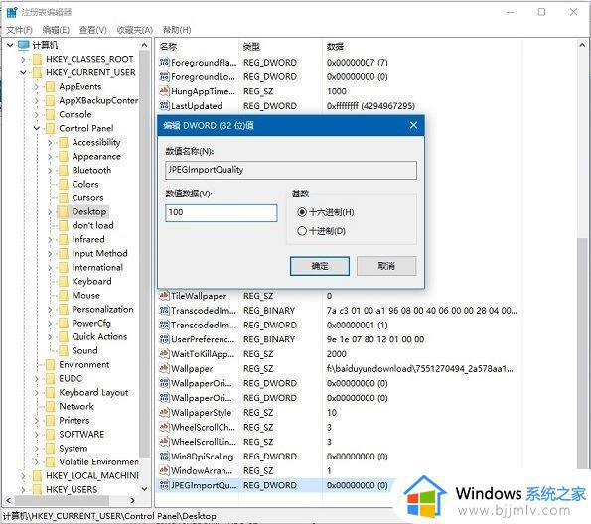Open the 收藏夹(A) menu
The height and width of the screenshot is (524, 591).
pos(134,30)
